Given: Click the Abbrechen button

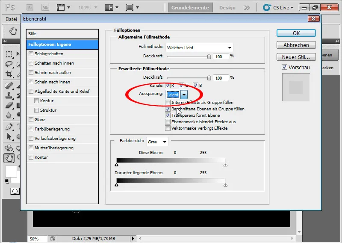Looking at the screenshot, I should 296,45.
